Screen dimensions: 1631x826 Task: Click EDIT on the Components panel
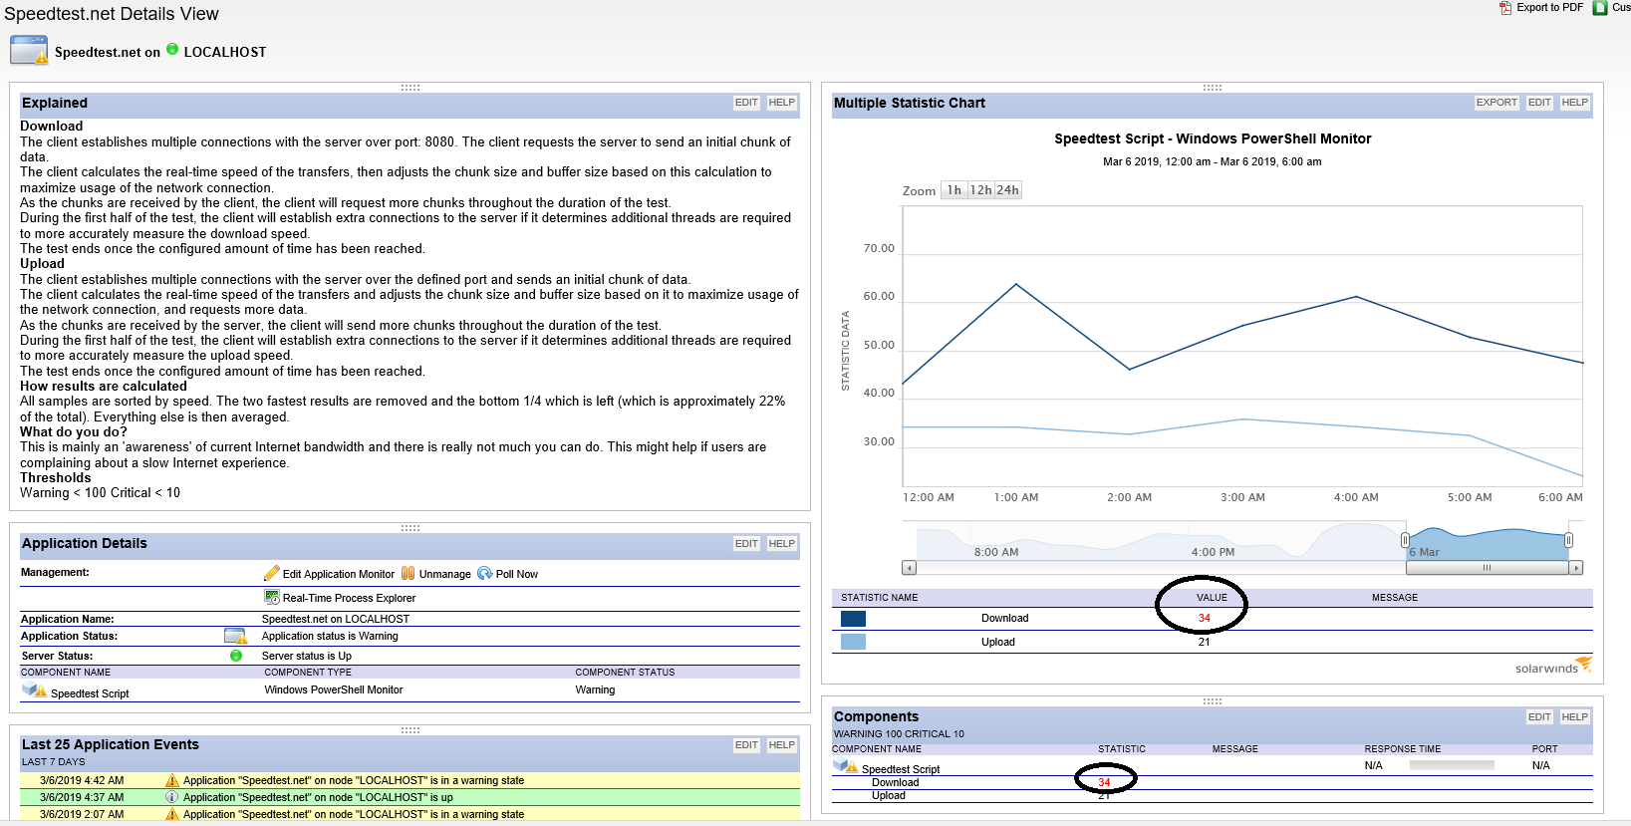click(1539, 717)
